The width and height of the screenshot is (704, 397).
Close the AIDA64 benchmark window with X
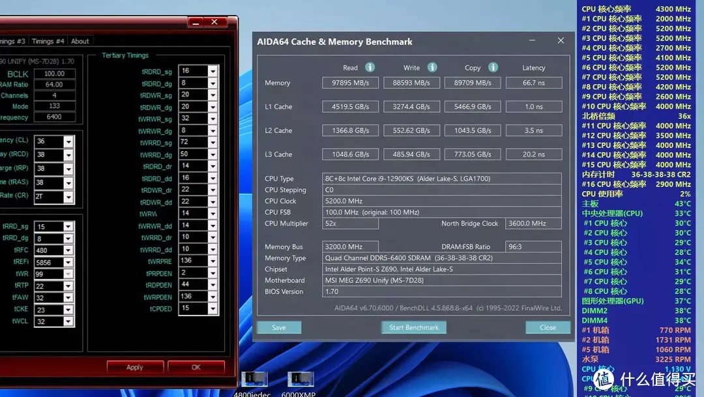pos(561,40)
